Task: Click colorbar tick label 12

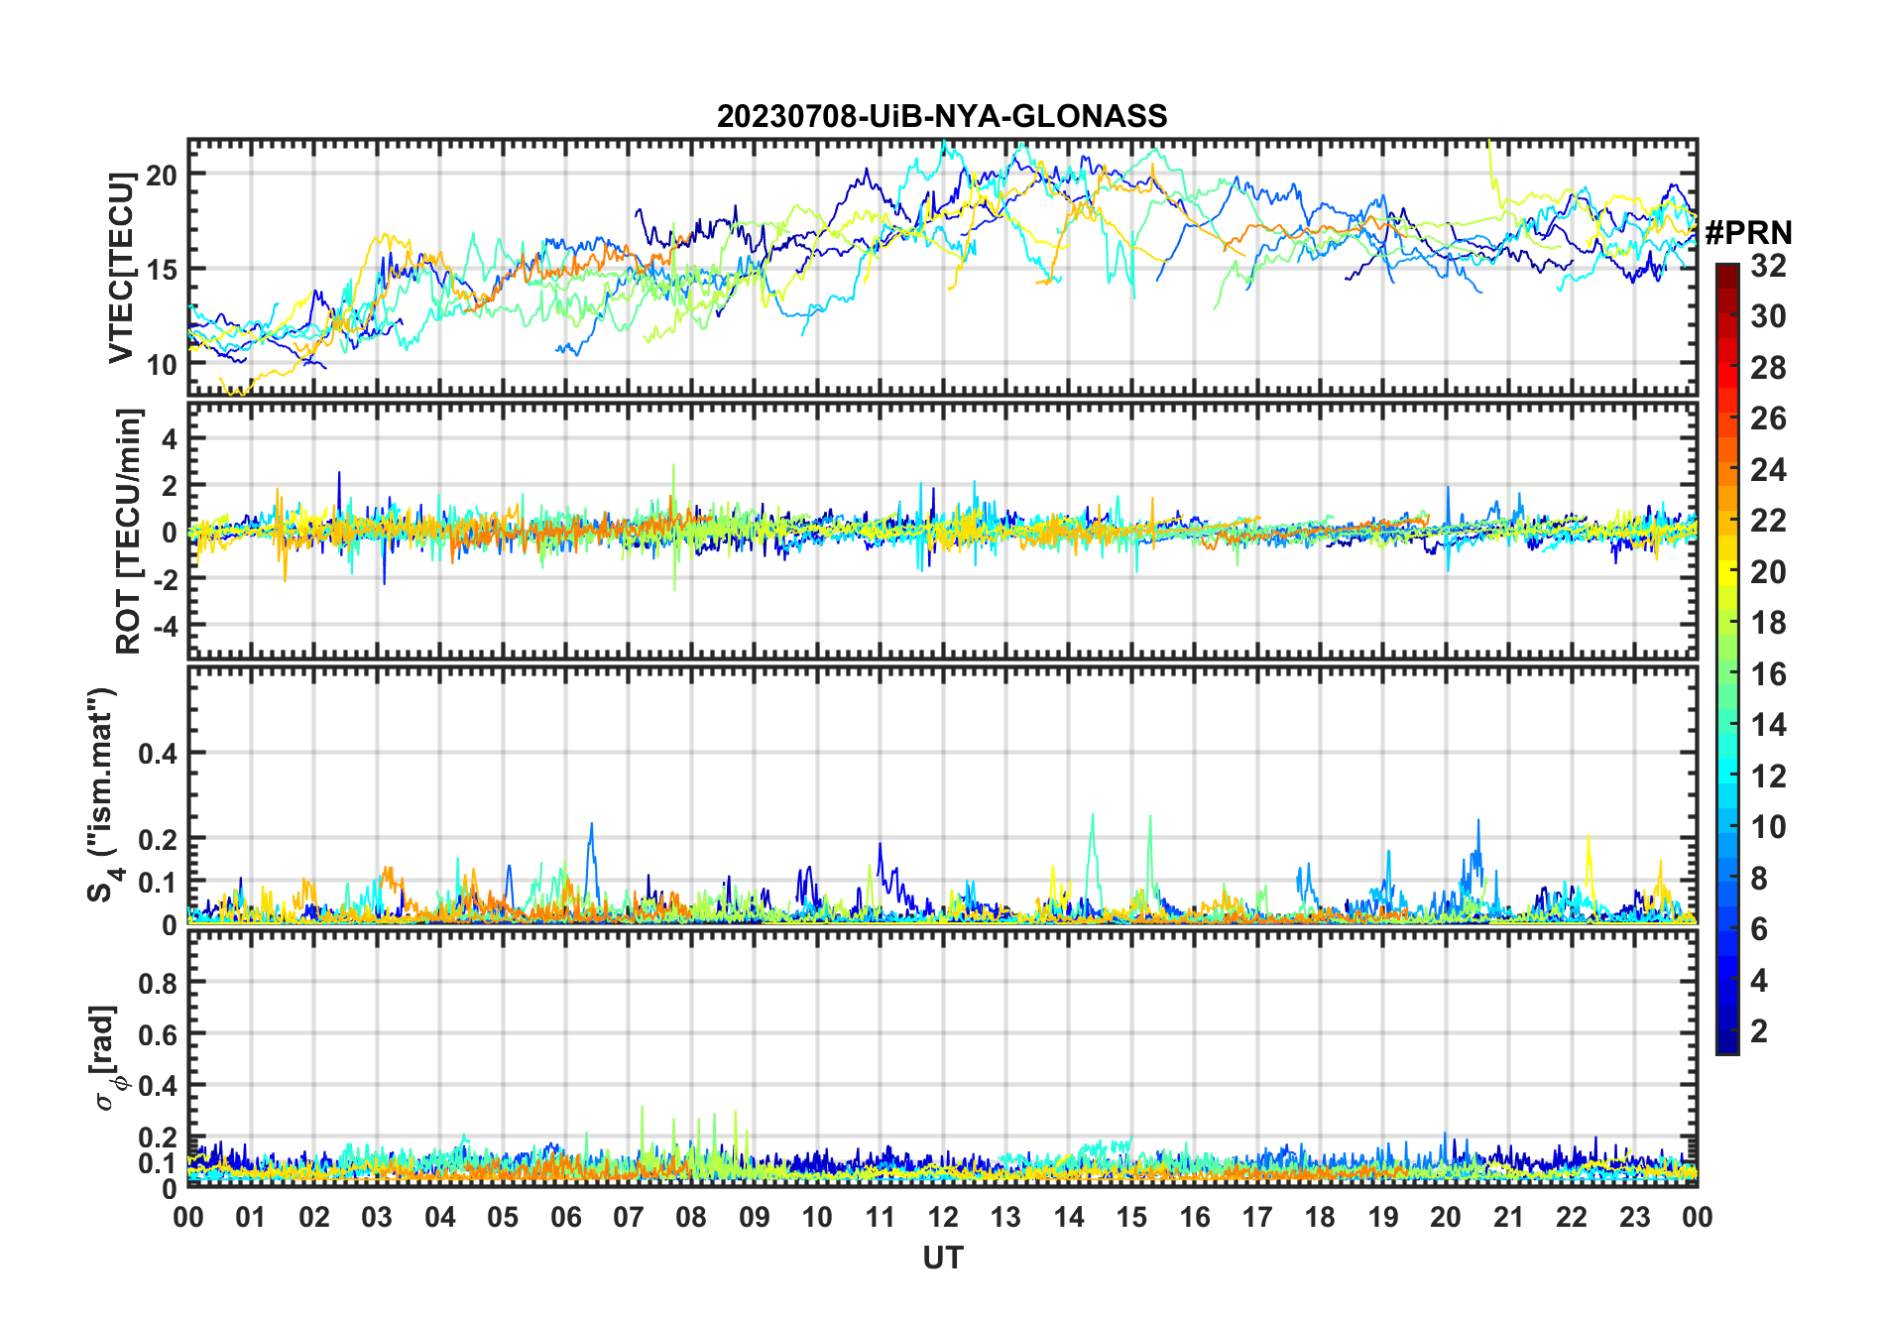Action: (x=1768, y=777)
